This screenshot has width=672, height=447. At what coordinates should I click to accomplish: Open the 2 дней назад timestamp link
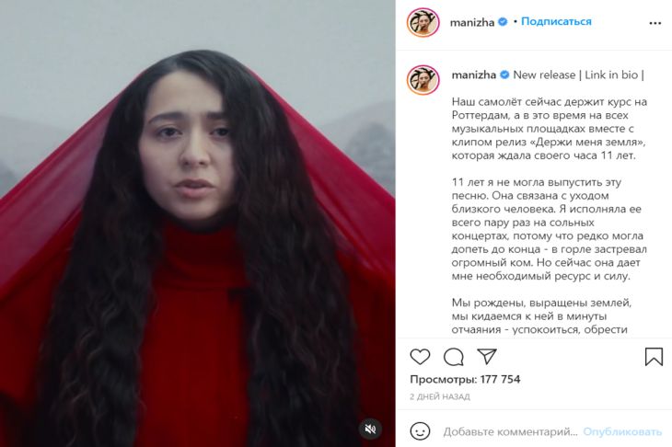440,397
